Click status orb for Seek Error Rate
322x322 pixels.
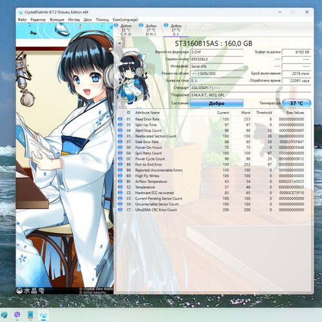point(120,142)
